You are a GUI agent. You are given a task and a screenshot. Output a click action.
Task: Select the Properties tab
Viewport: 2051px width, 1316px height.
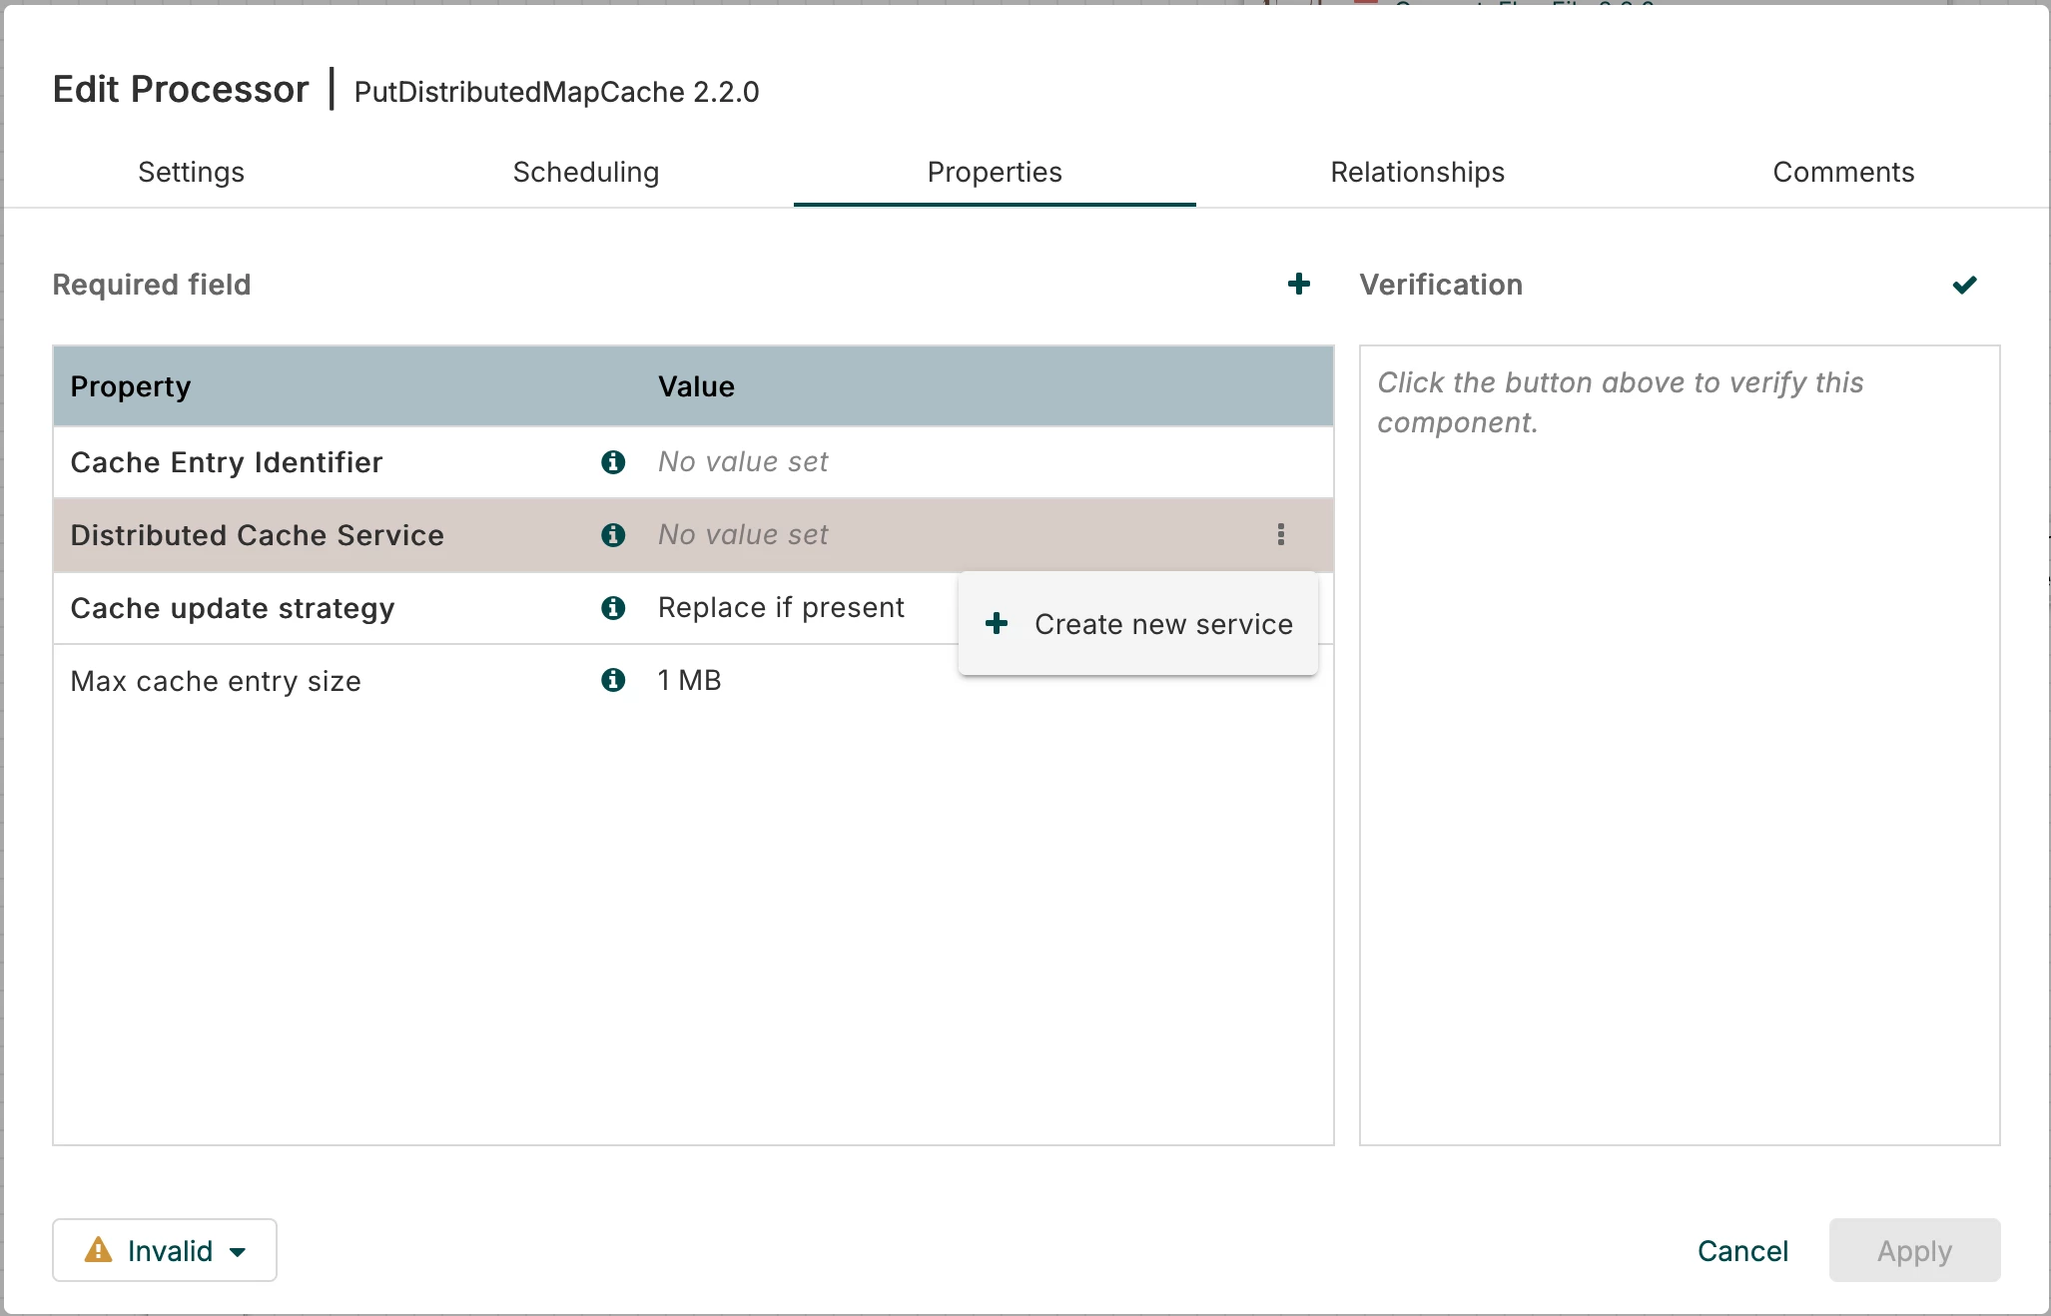[x=995, y=173]
